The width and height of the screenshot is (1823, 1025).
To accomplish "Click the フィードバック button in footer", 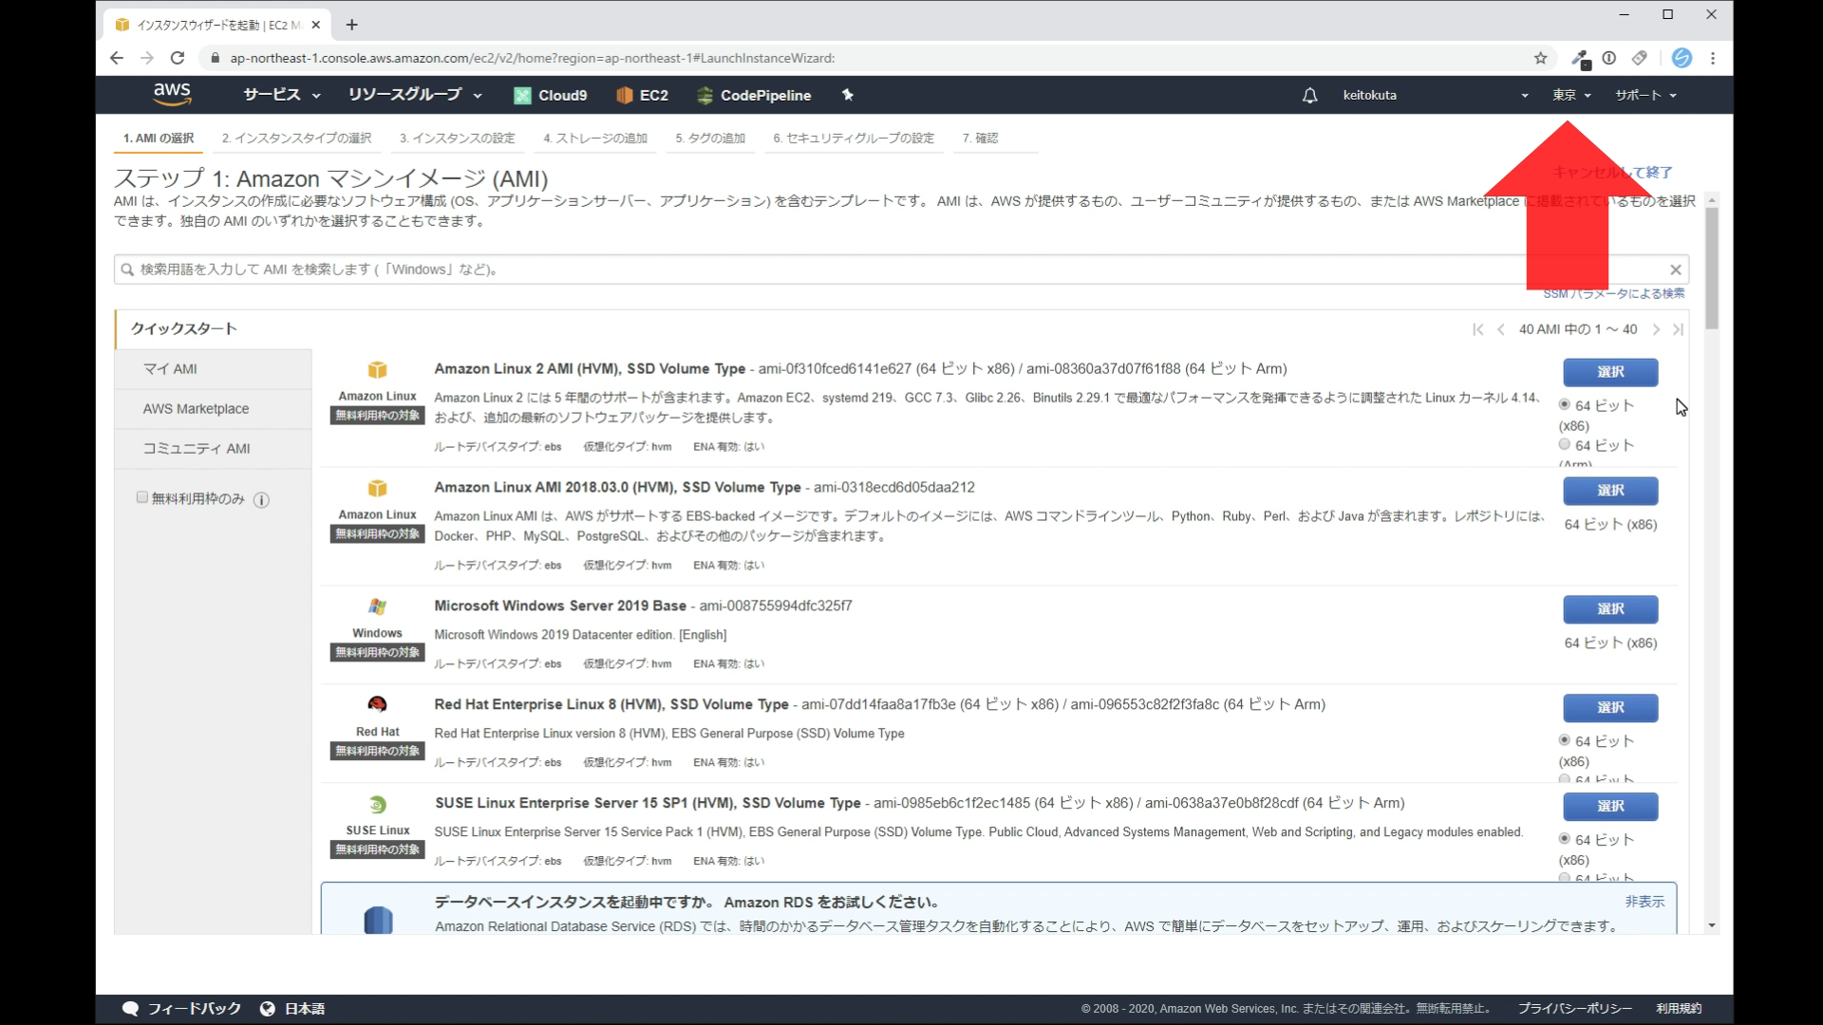I will 182,1009.
